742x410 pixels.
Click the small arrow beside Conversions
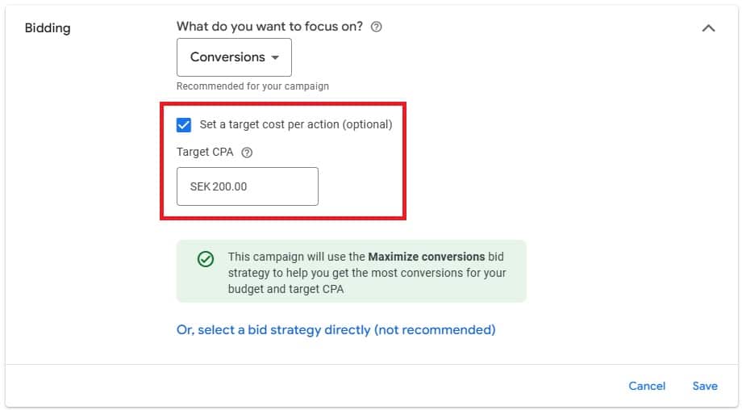point(275,58)
